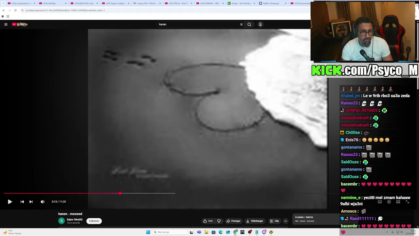Toggle theater mode in the player
Screen dimensions: 419x236
coord(398,202)
